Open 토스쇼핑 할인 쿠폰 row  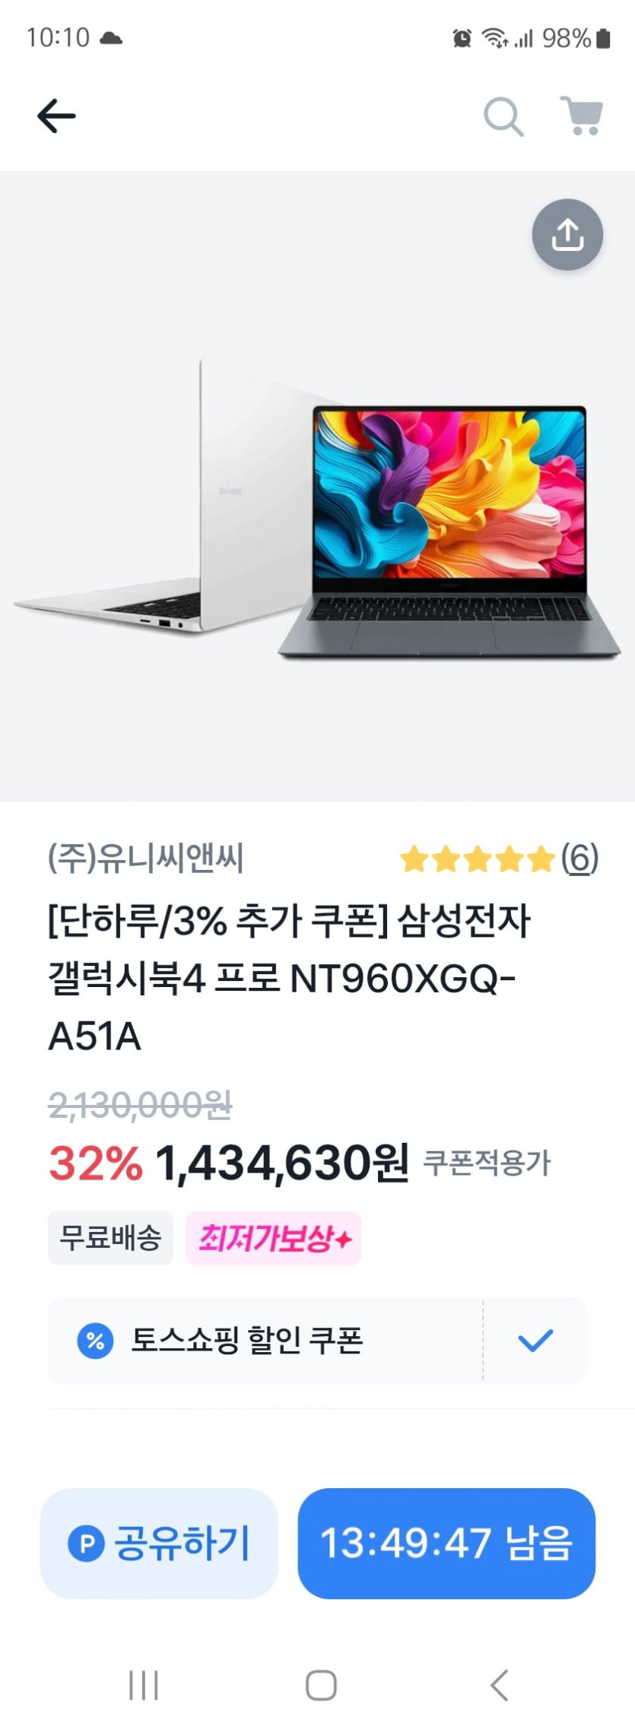(317, 1341)
